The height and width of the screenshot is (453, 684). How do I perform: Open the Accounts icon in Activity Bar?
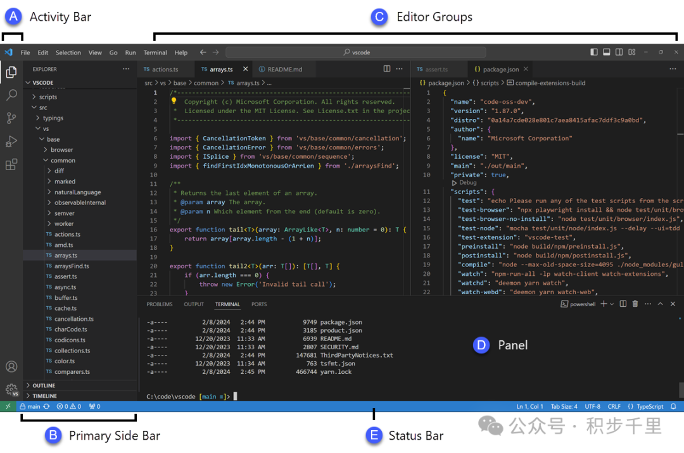(x=11, y=367)
